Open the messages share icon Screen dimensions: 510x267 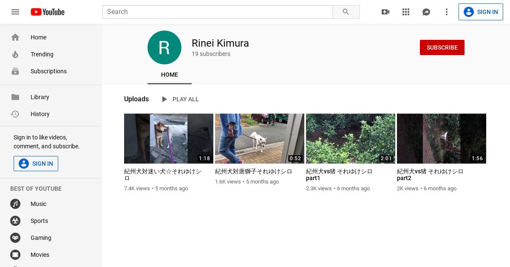426,12
